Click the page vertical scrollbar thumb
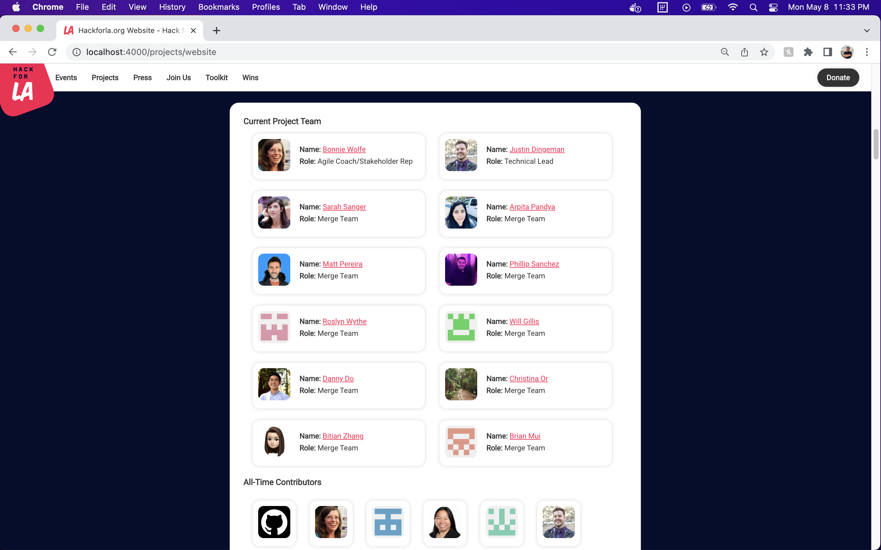 pyautogui.click(x=875, y=144)
